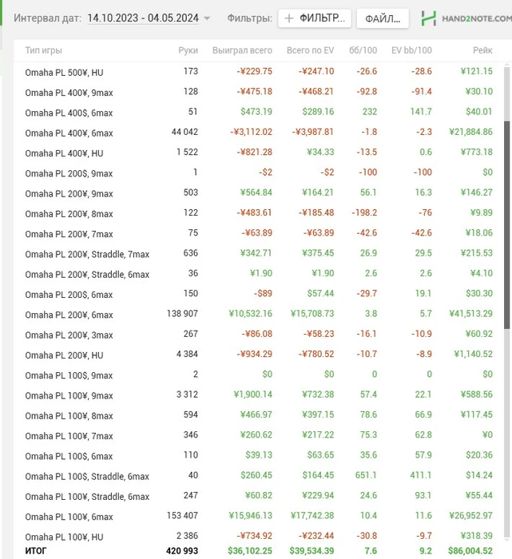Select row Omaha PL 400¥, 9max
The image size is (512, 559).
259,93
